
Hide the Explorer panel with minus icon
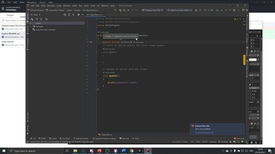point(82,15)
